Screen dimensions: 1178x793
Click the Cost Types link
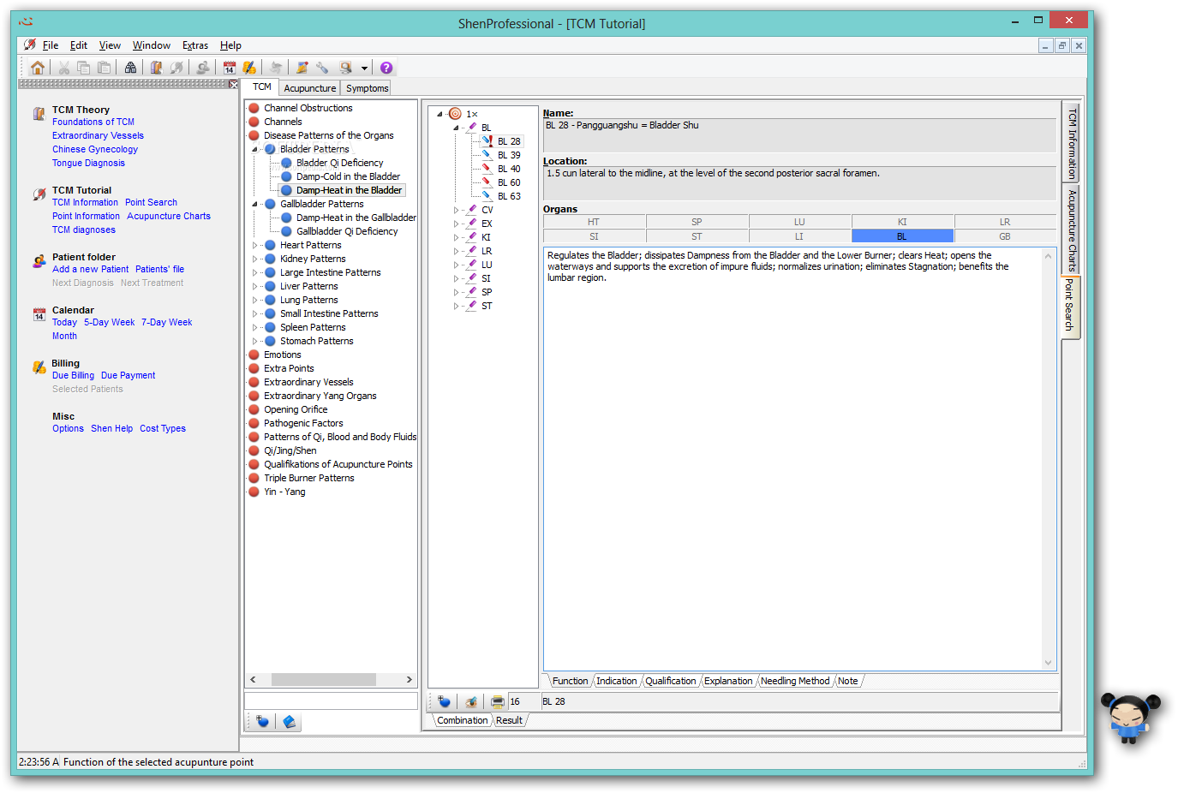[163, 428]
